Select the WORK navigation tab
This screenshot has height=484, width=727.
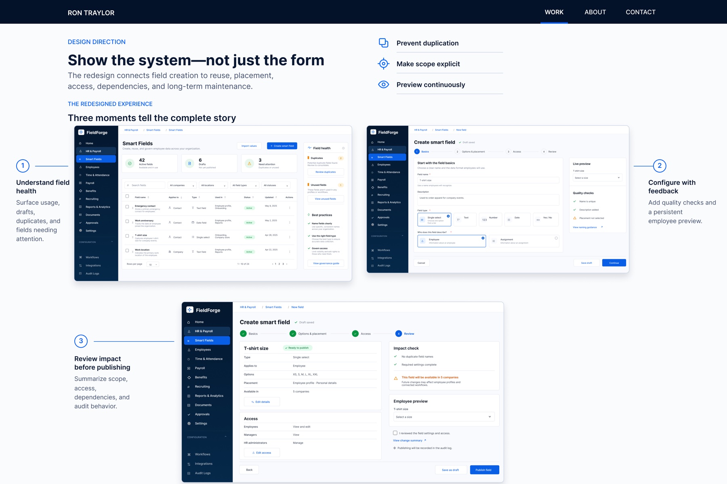554,12
